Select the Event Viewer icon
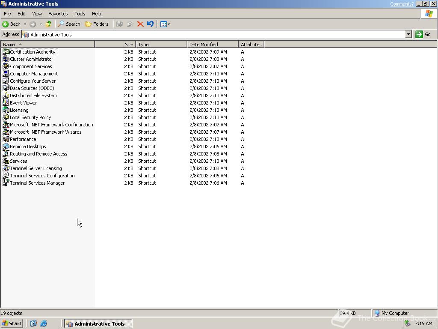The width and height of the screenshot is (438, 329). [6, 103]
